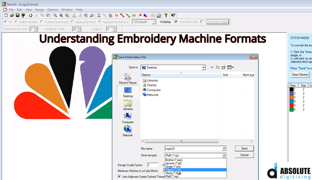Open the View menu
The height and width of the screenshot is (180, 312).
pyautogui.click(x=29, y=10)
